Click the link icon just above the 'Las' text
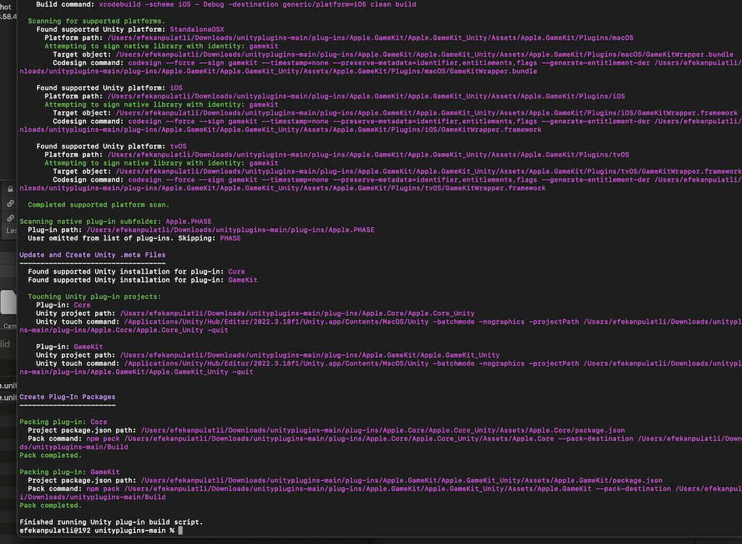This screenshot has width=742, height=544. point(10,218)
